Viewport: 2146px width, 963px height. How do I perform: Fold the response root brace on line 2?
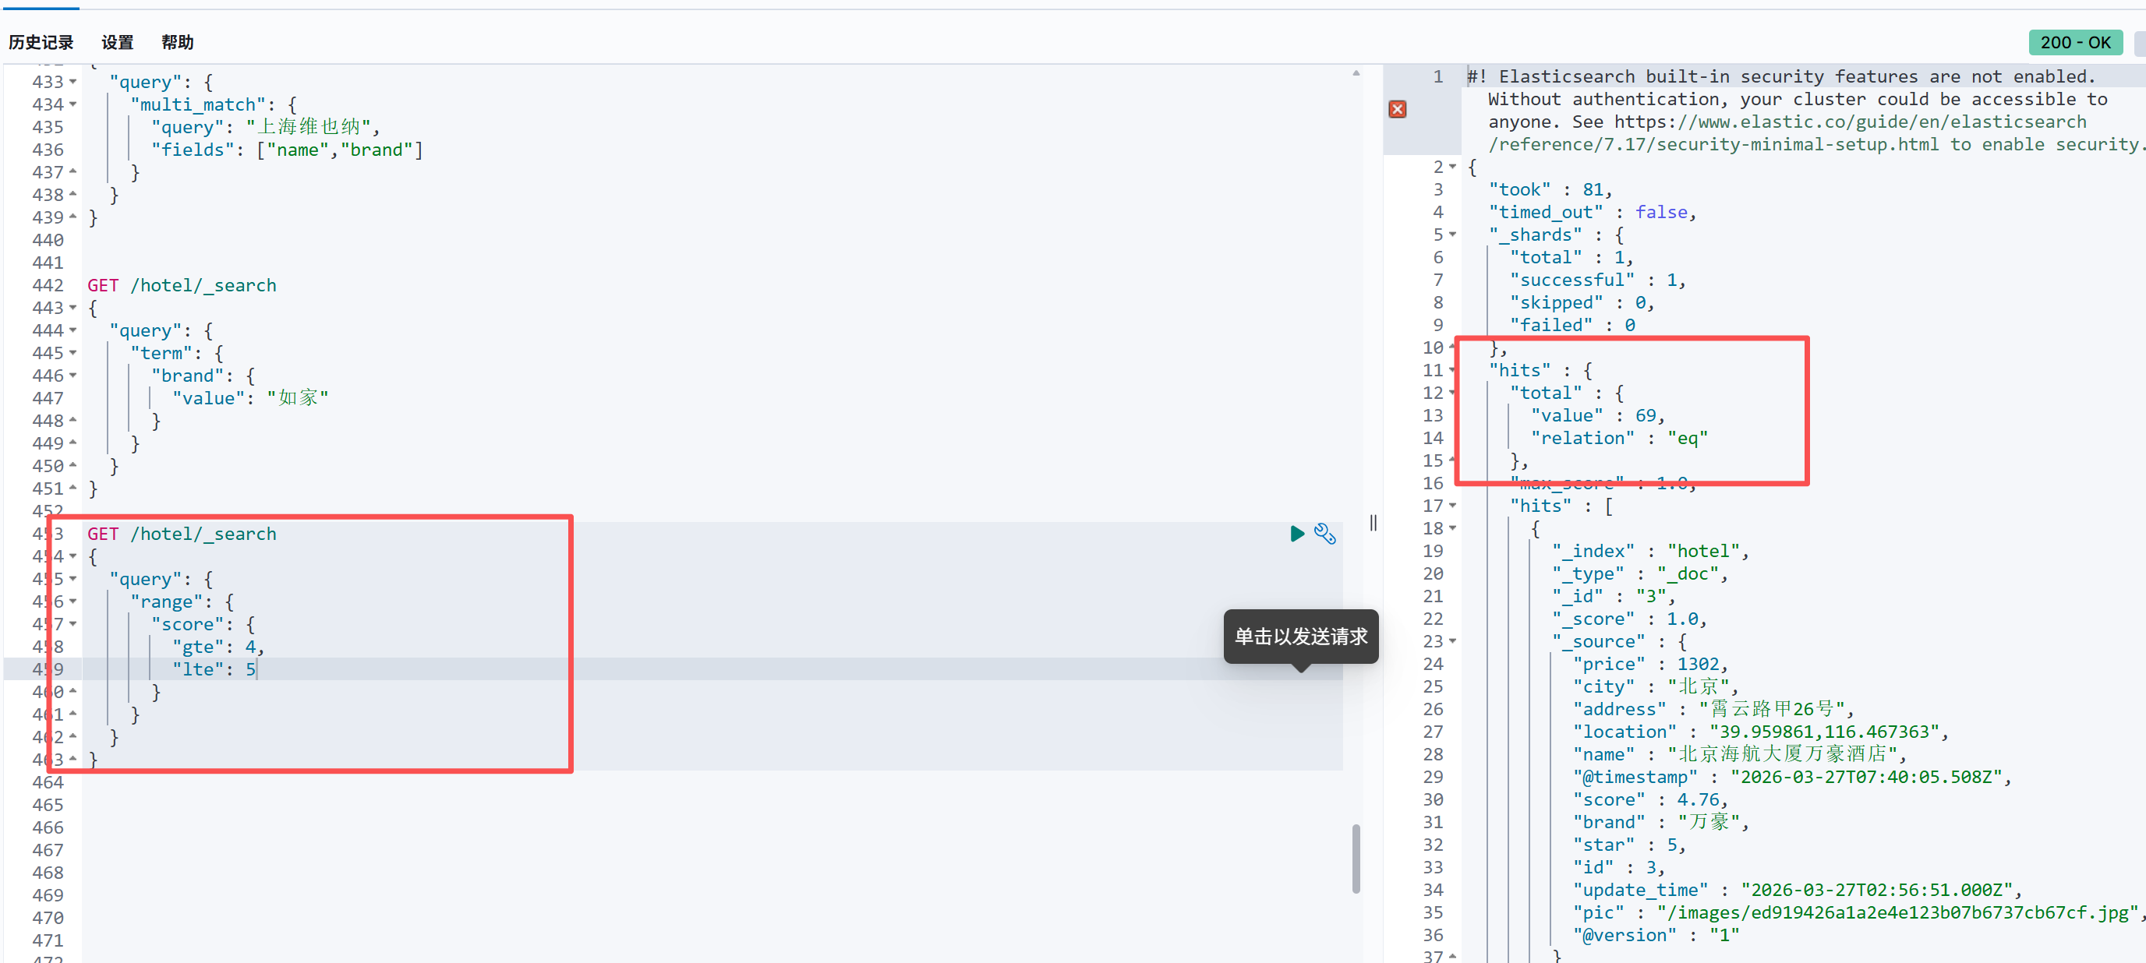(x=1452, y=167)
